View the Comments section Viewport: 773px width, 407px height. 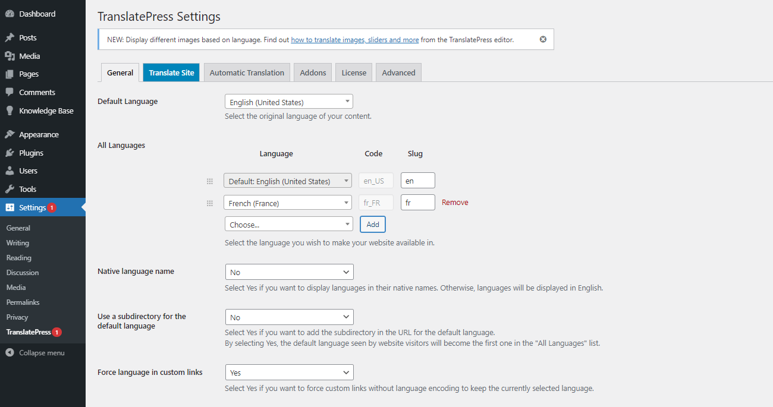[x=37, y=92]
